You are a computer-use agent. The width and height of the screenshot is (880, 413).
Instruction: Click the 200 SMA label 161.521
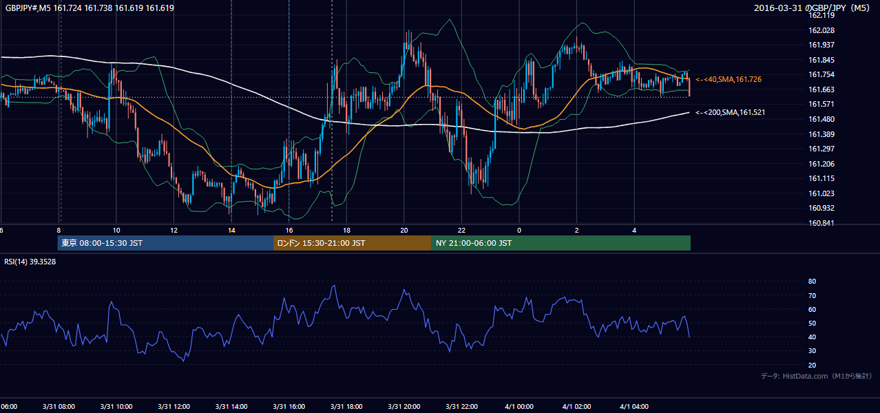click(731, 112)
